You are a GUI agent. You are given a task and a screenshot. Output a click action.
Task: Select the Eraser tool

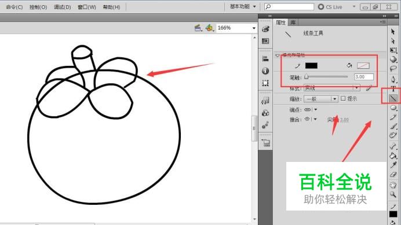point(393,175)
